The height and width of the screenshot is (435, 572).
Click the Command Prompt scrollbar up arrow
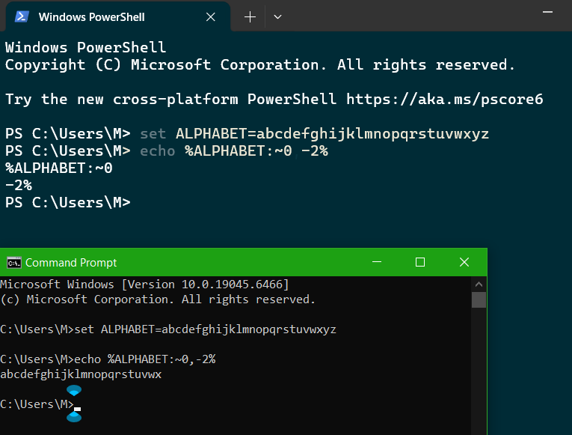point(479,284)
